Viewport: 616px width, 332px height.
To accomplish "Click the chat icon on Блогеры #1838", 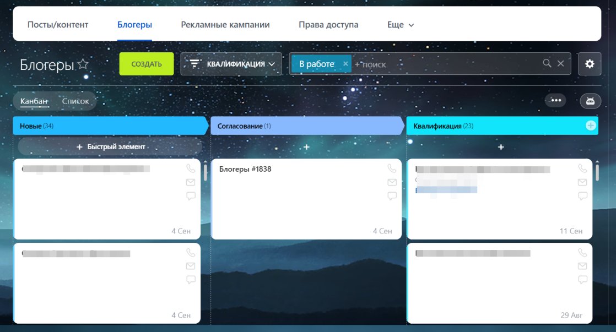I will tap(392, 196).
